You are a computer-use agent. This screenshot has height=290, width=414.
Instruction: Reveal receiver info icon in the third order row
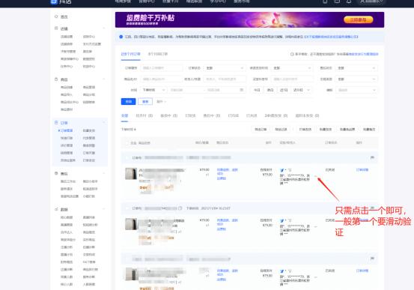pos(315,277)
